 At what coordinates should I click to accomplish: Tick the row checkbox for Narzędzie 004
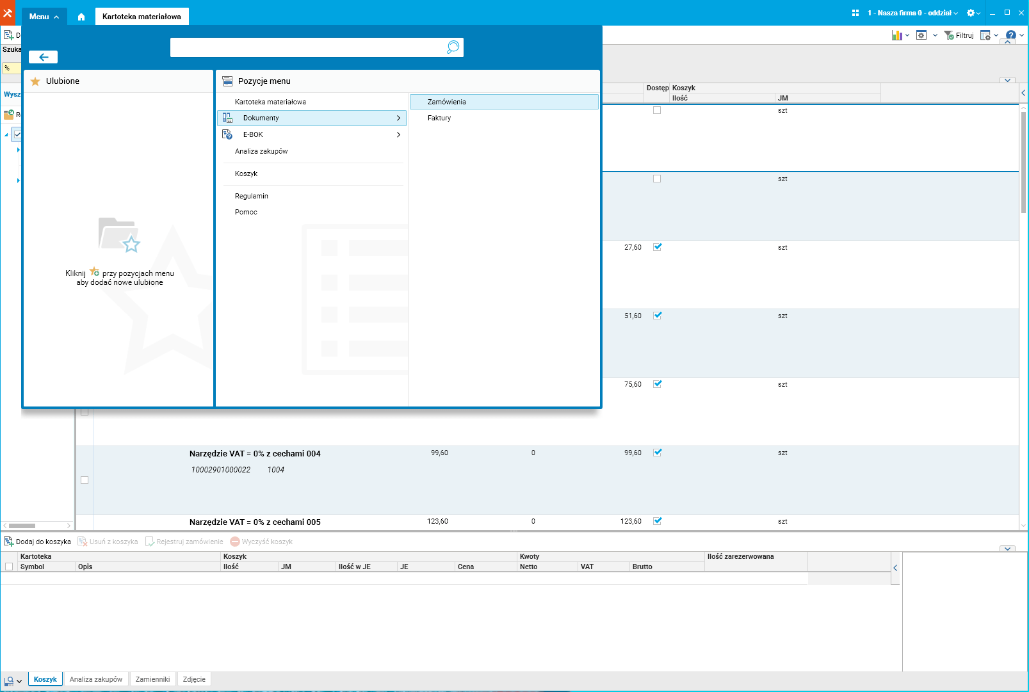pos(85,480)
